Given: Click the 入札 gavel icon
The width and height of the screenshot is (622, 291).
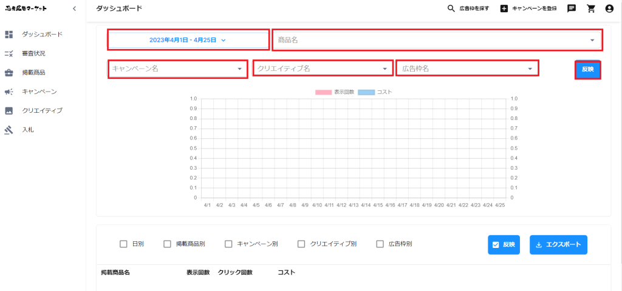Looking at the screenshot, I should pos(9,130).
